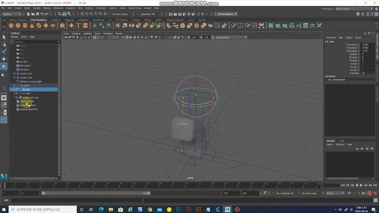
Task: Click the crossed-lines icon at shelf end
Action: coord(320,25)
